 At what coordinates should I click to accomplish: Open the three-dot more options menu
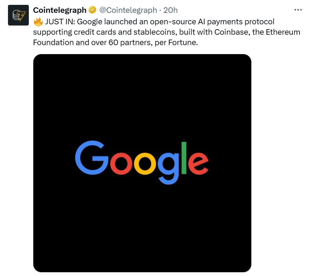[298, 10]
